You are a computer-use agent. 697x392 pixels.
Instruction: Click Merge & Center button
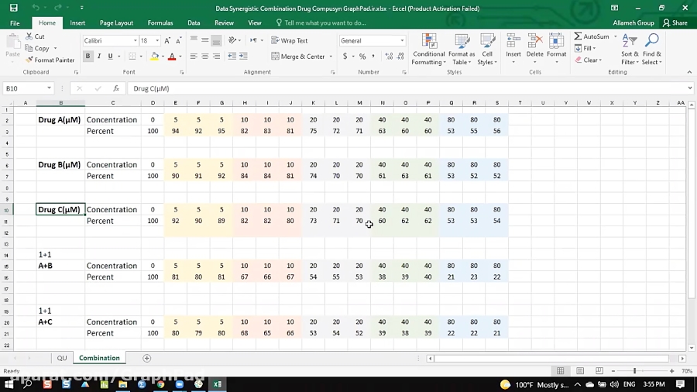[298, 56]
